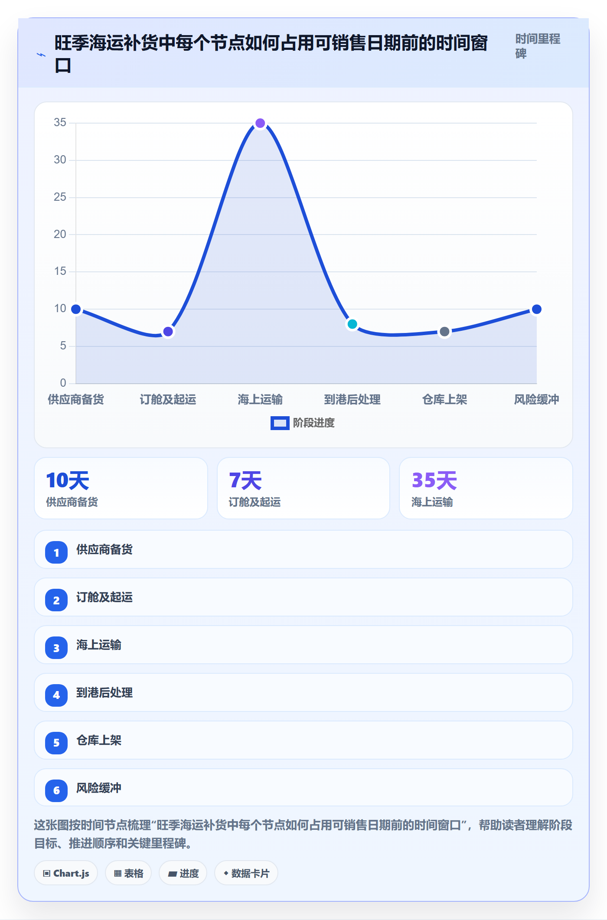Click the Chart.js tag chip
Viewport: 607px width, 920px height.
click(66, 873)
